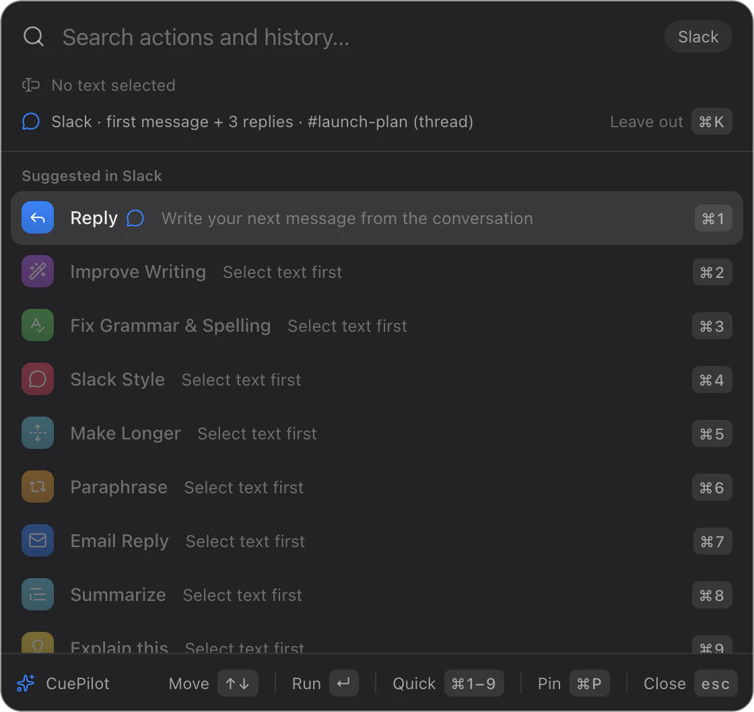Image resolution: width=754 pixels, height=712 pixels.
Task: Click the ⌘7 shortcut badge
Action: 713,541
